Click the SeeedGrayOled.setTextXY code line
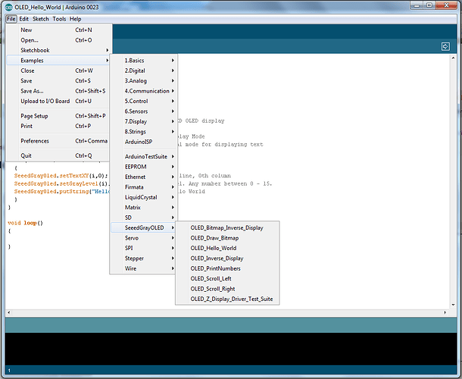 point(61,176)
